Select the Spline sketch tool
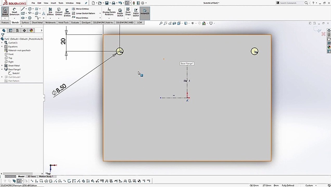 [37, 9]
